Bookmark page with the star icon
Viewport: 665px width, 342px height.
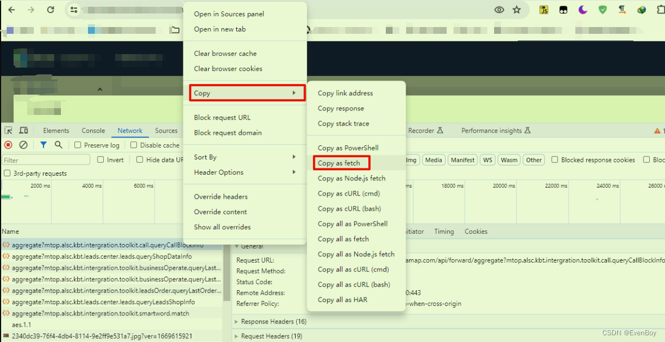[x=517, y=10]
